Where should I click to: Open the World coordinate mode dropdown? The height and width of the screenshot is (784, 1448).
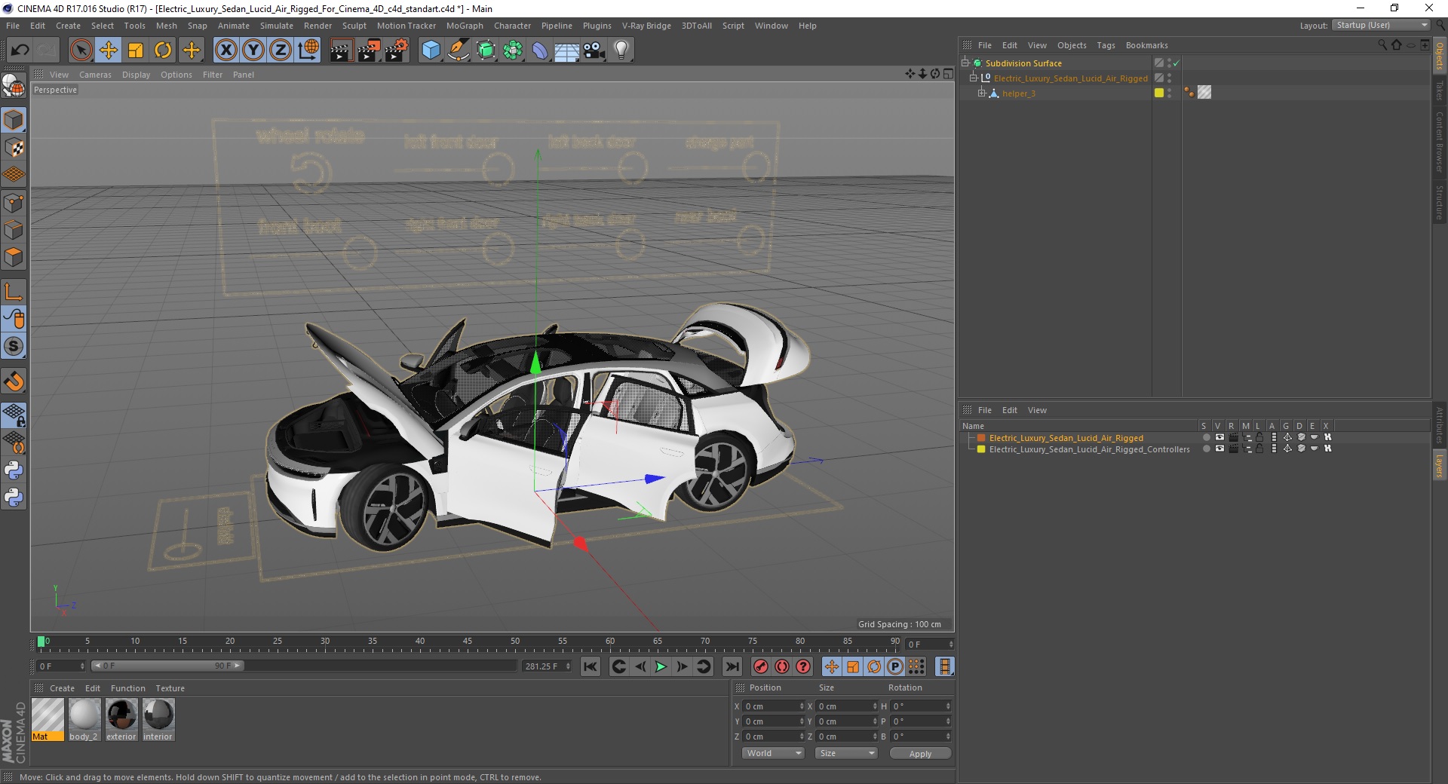click(773, 753)
